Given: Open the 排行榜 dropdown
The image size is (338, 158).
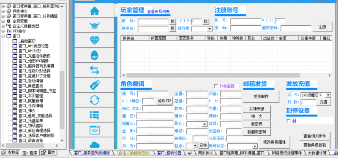Looking at the screenshot, I should (210, 29).
